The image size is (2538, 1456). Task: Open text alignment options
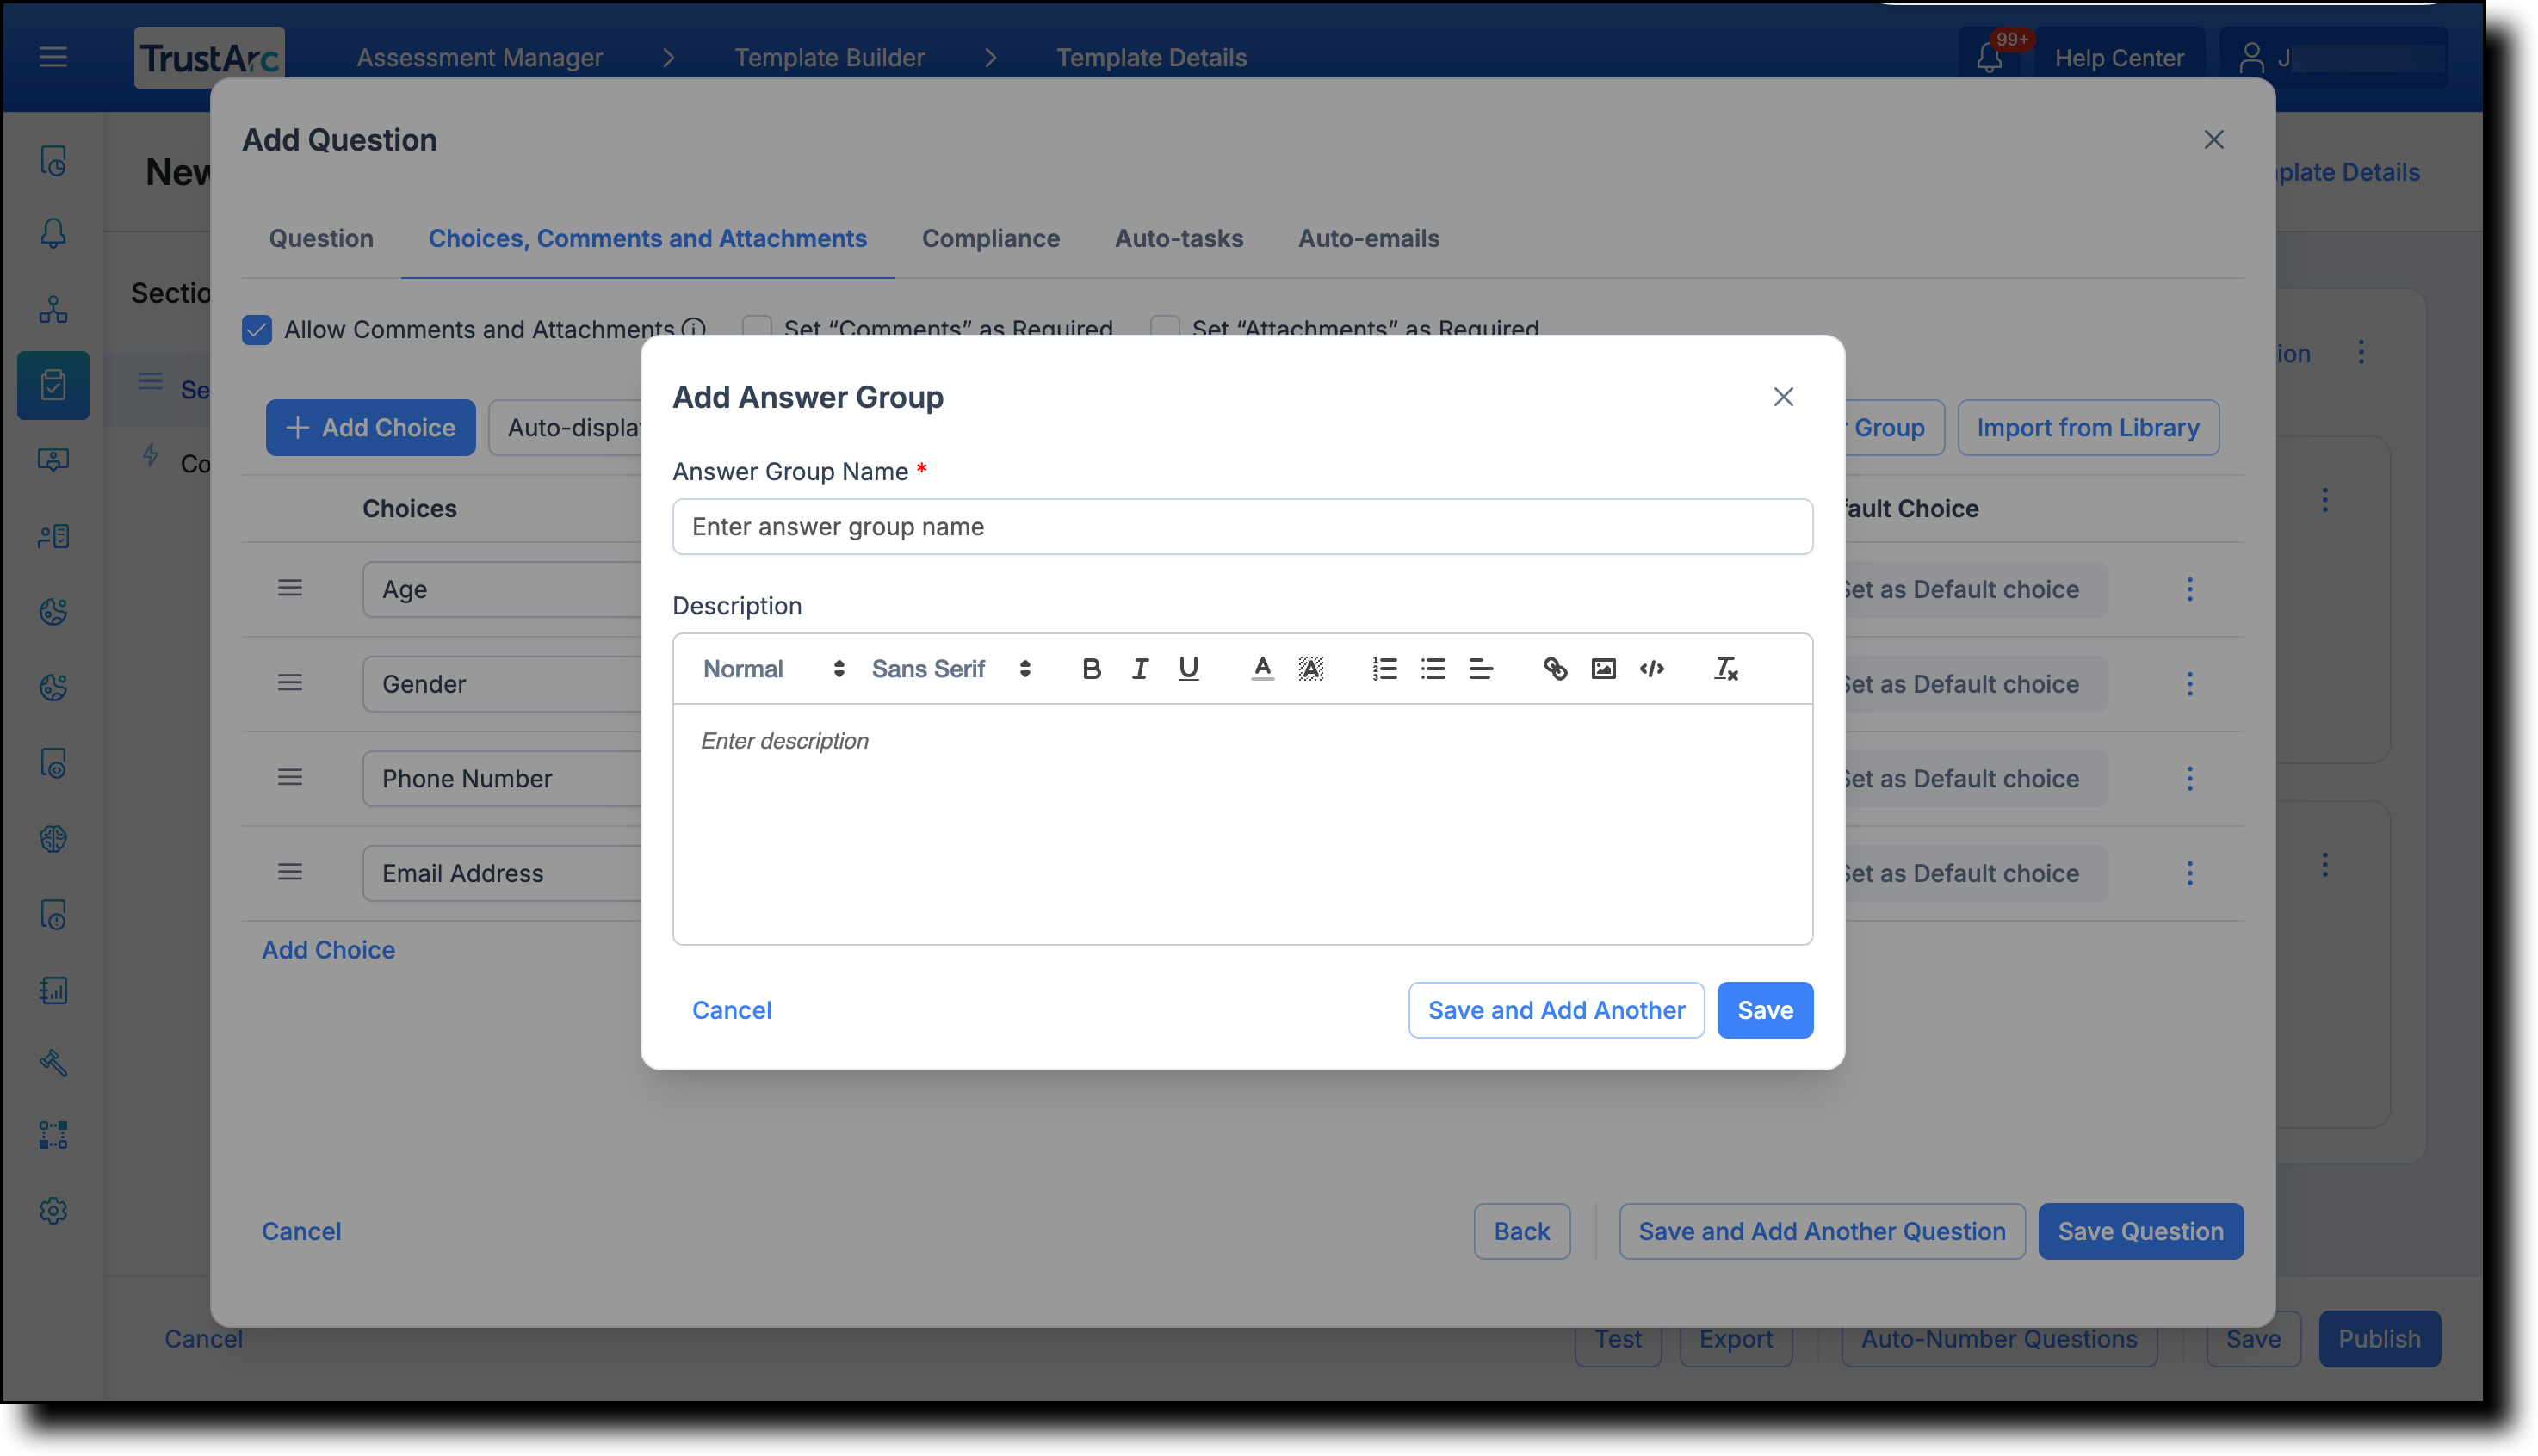[x=1482, y=669]
